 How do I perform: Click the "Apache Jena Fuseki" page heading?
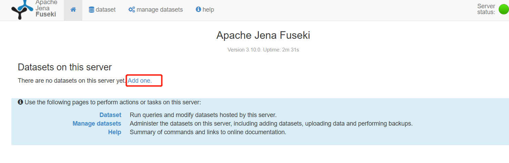click(x=263, y=35)
